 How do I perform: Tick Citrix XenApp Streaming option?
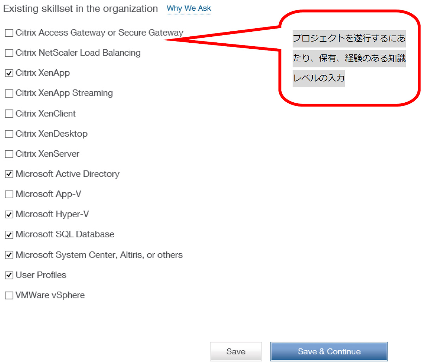point(9,93)
